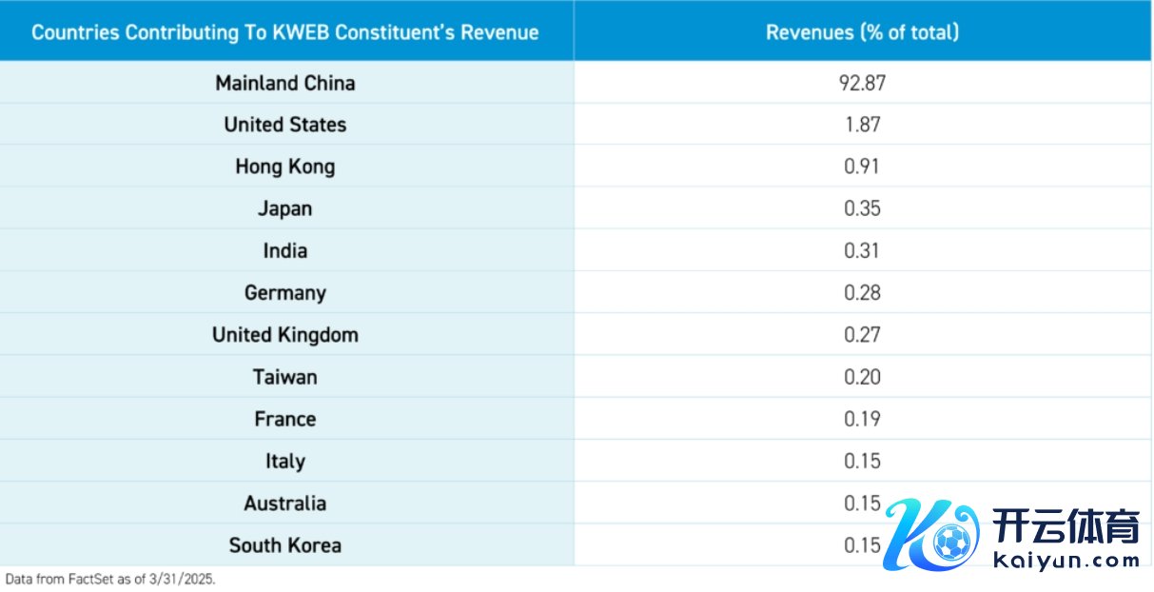Select the 'Italy' cell
The image size is (1154, 592).
[x=285, y=461]
